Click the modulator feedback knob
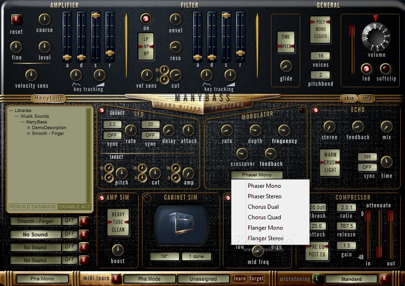This screenshot has width=405, height=286. pyautogui.click(x=271, y=154)
